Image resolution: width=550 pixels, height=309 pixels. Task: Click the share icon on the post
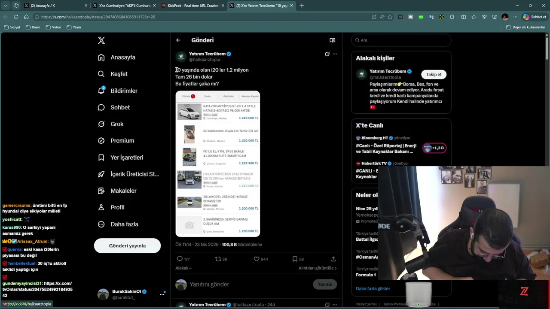(333, 259)
